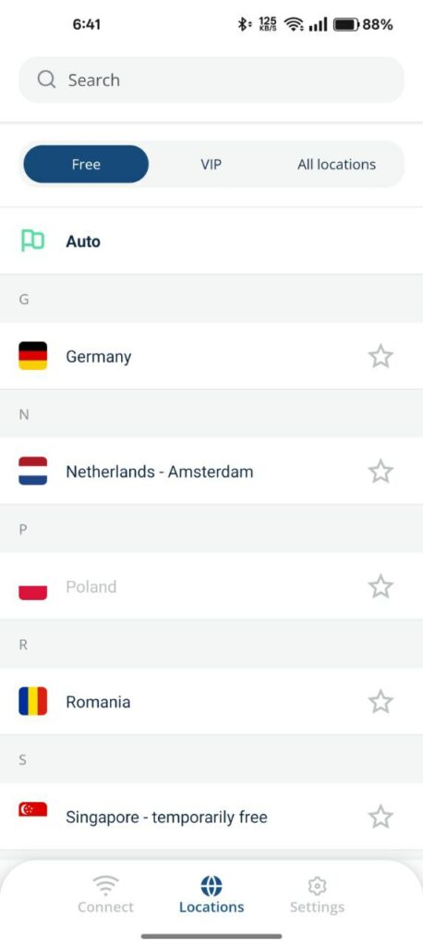This screenshot has width=423, height=947.
Task: Tap the Netherlands flag icon
Action: click(x=32, y=471)
